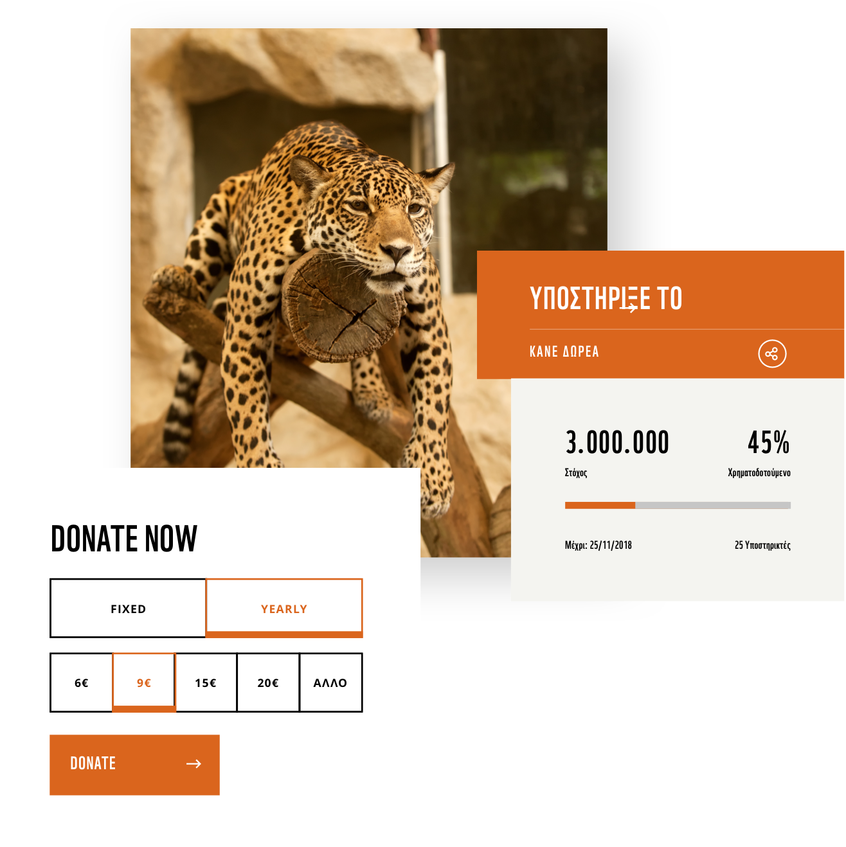Click the small arrow inside ΥΠΟΣΤΗΡΙΞΕ ΤΟ heading
Viewport: 846px width, 847px height.
click(x=633, y=307)
